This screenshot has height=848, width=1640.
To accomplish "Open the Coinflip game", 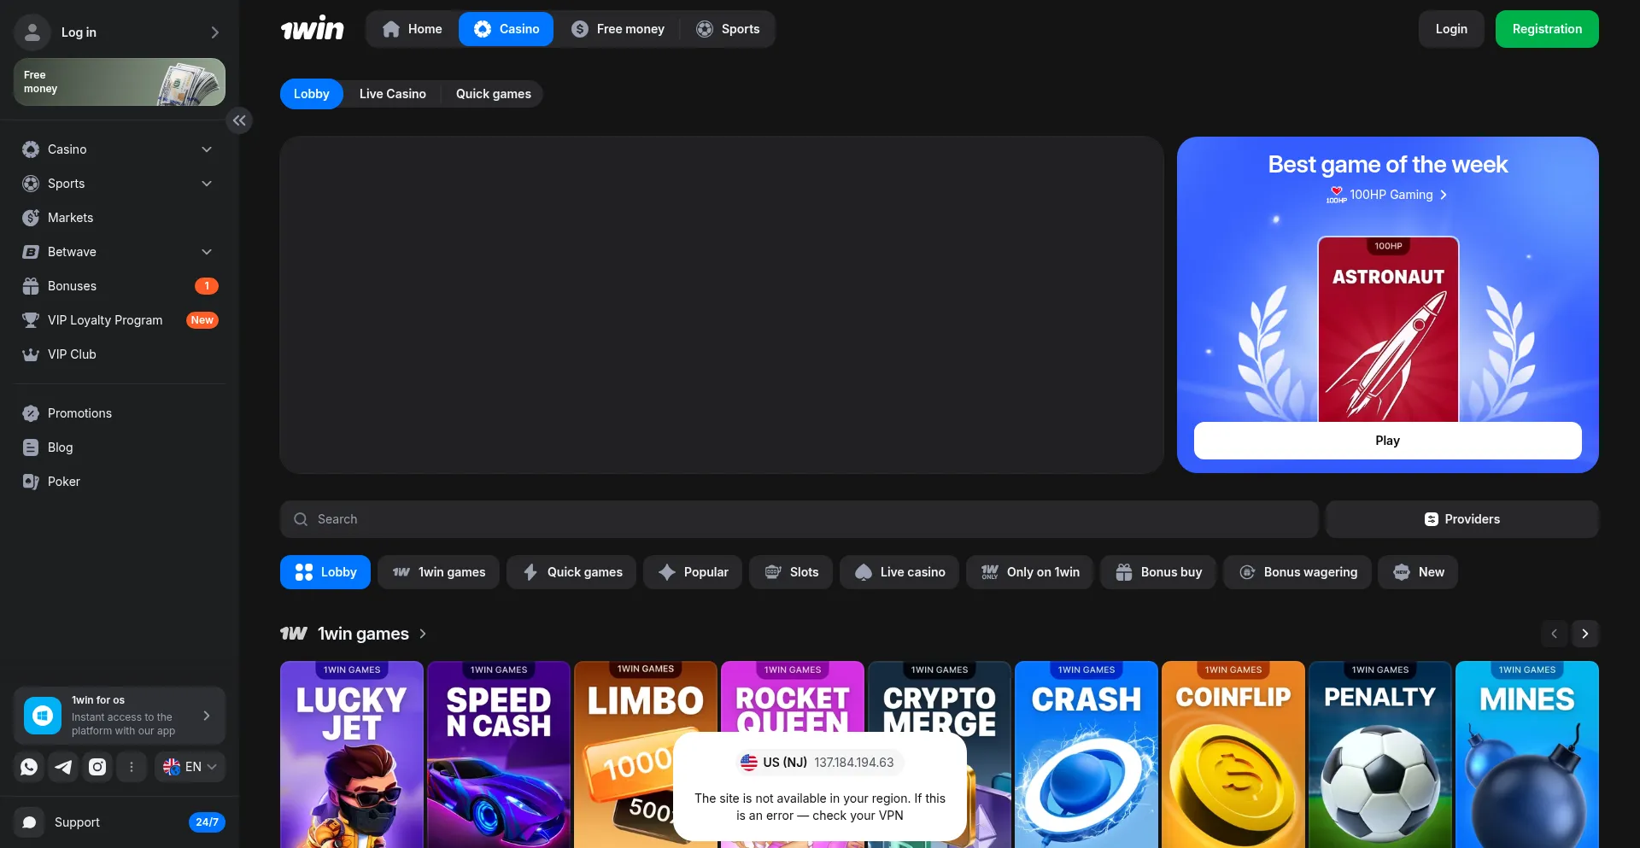I will [1233, 755].
